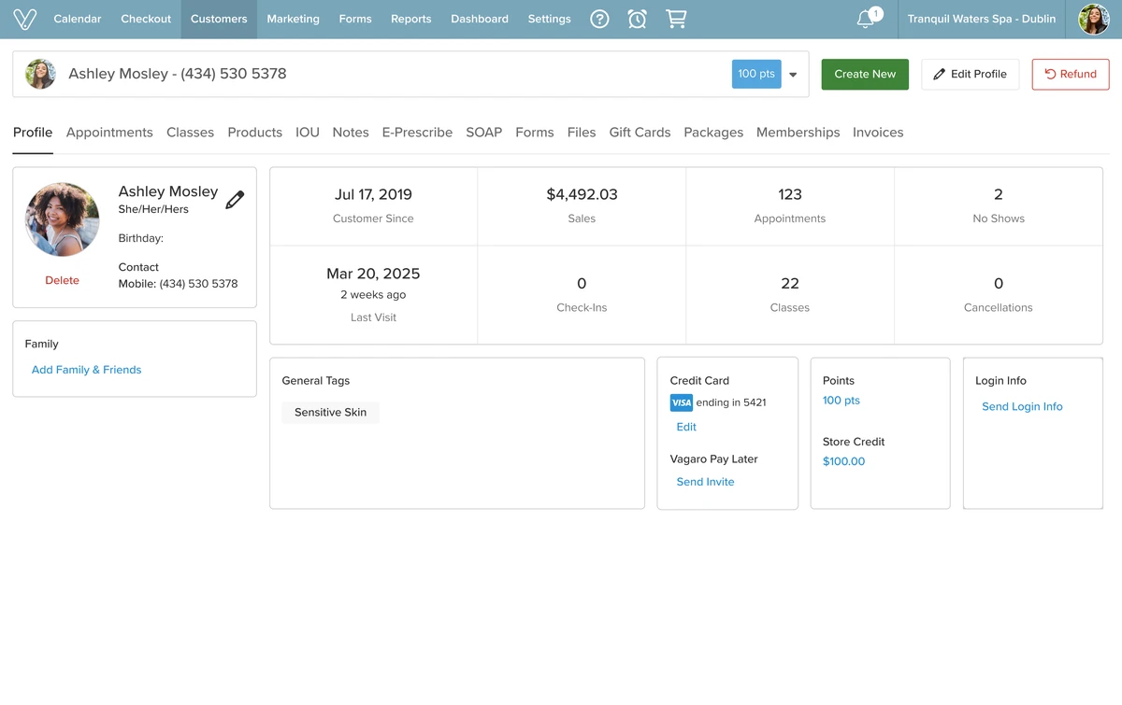
Task: Click the Visa card icon
Action: pos(682,402)
